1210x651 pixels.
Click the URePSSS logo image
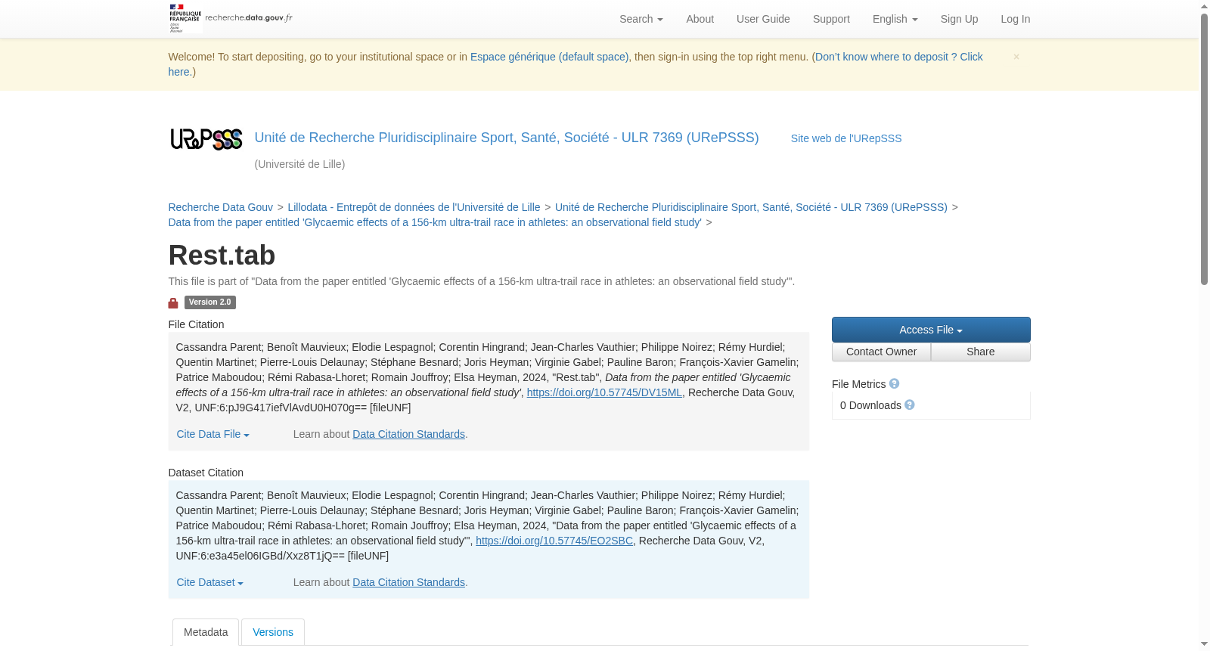(x=206, y=139)
